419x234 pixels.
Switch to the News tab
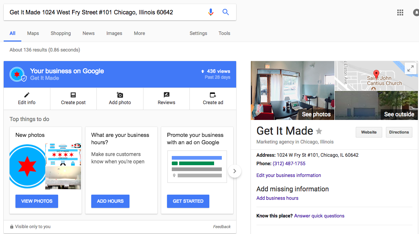[x=88, y=33]
